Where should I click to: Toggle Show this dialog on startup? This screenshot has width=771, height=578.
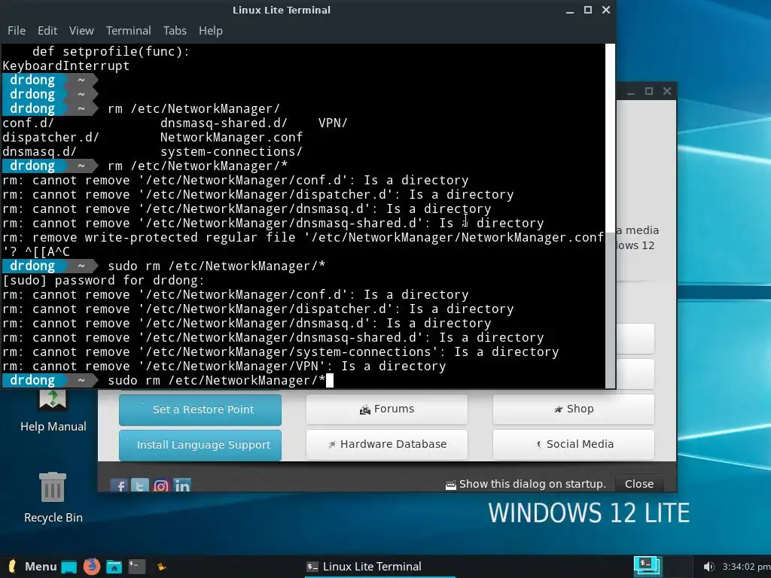pyautogui.click(x=525, y=484)
